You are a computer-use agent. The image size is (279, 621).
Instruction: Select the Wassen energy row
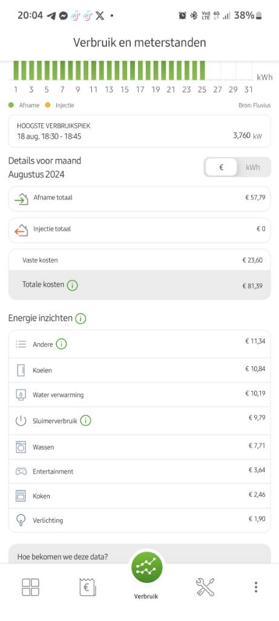coord(139,447)
